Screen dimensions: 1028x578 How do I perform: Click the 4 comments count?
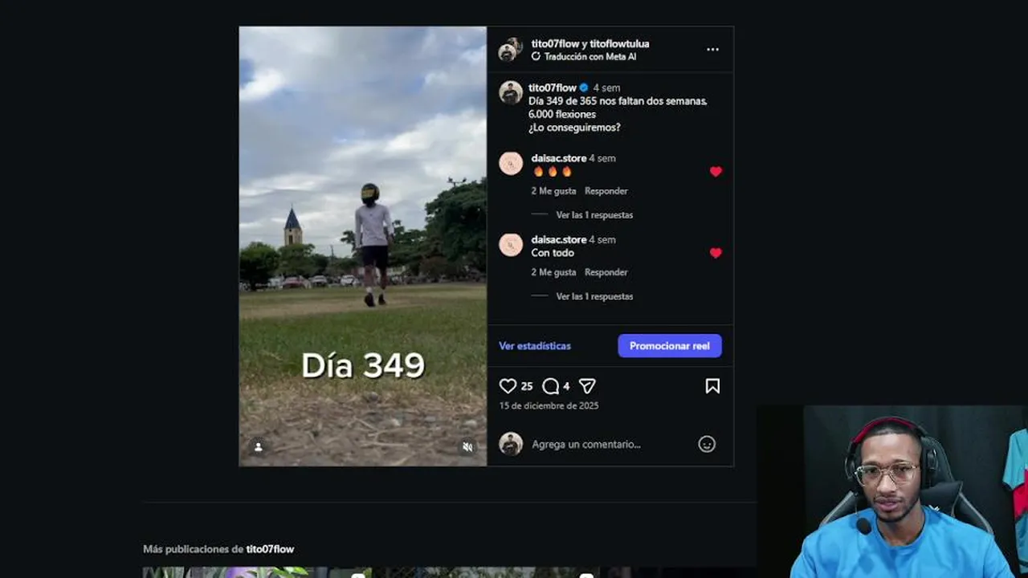[566, 386]
